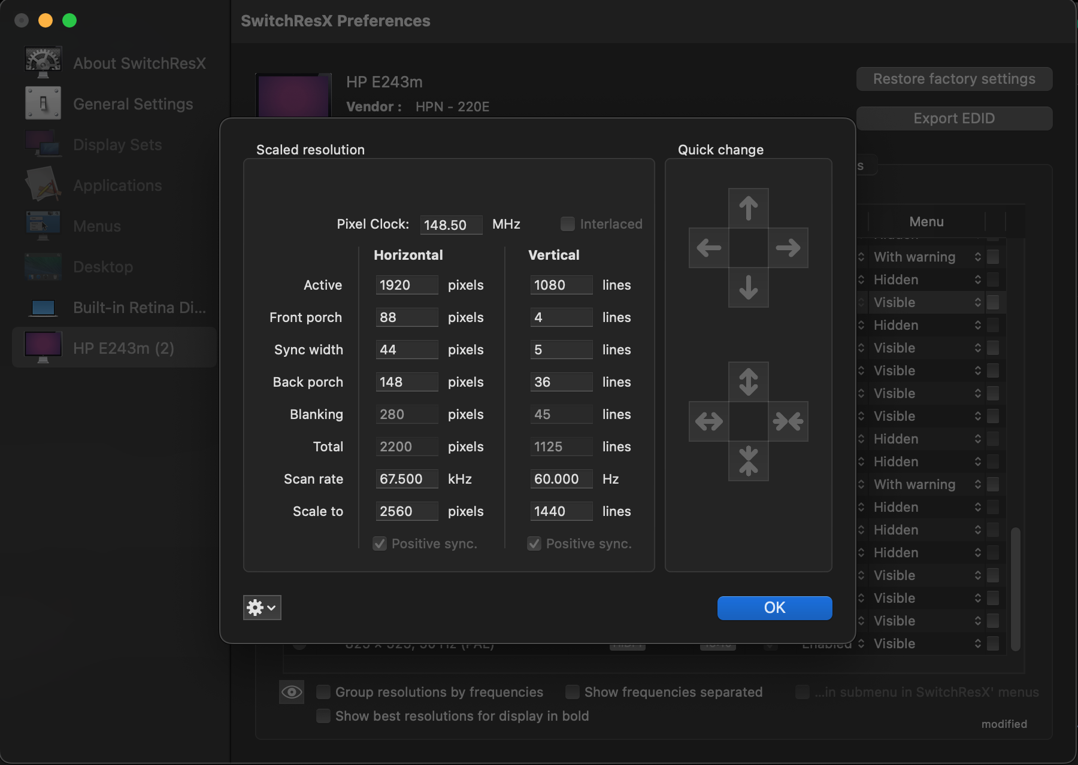Click the Display Sets monitors icon

(x=43, y=144)
